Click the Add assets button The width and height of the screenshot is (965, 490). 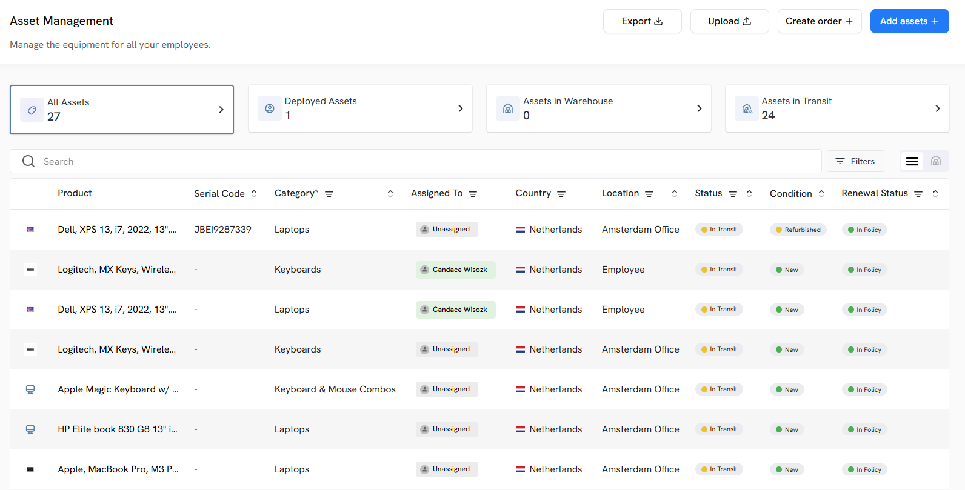point(909,21)
